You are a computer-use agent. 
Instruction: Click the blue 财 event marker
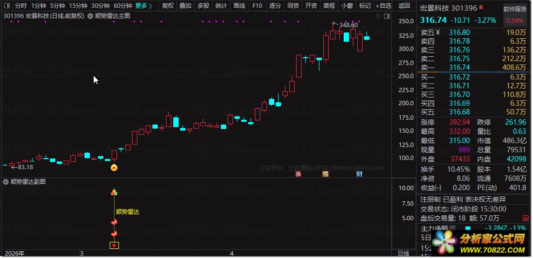tap(359, 174)
